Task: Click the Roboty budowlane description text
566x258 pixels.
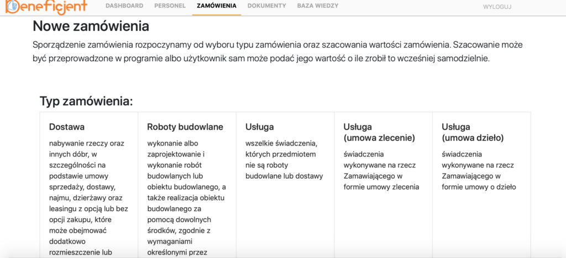Action: [186, 198]
